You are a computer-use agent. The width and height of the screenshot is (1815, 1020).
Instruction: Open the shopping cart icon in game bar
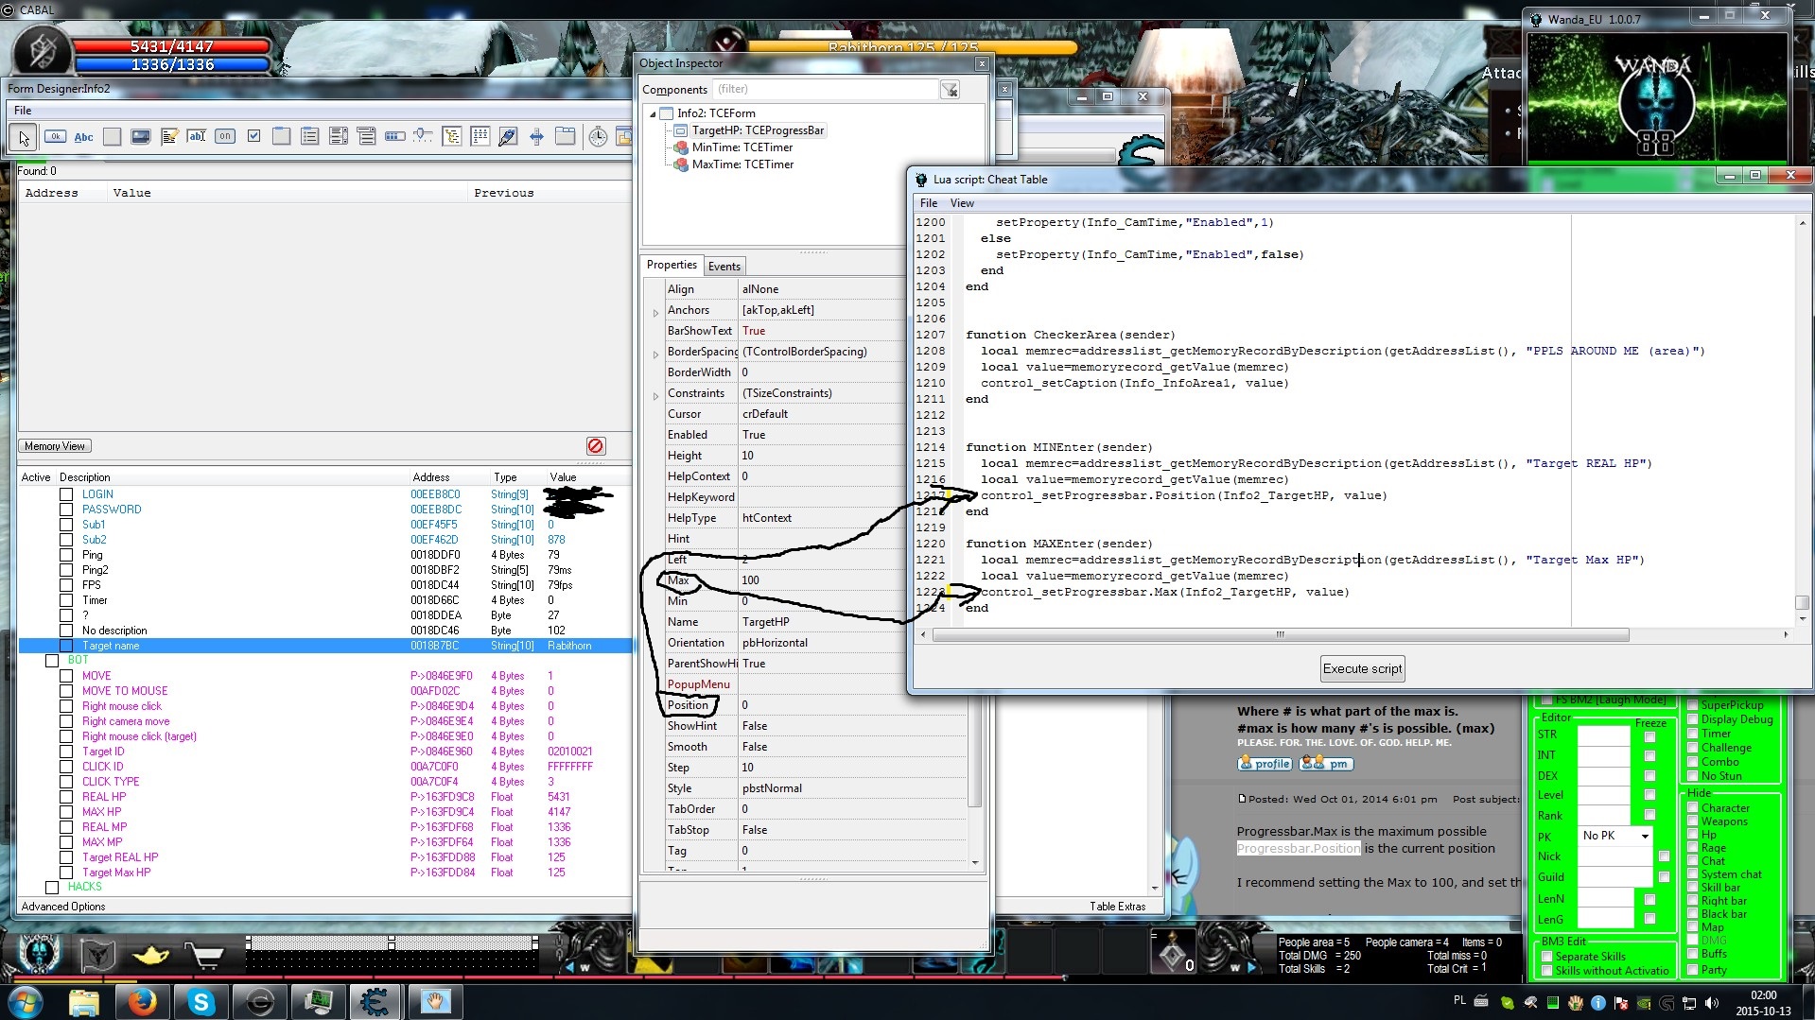(x=204, y=956)
